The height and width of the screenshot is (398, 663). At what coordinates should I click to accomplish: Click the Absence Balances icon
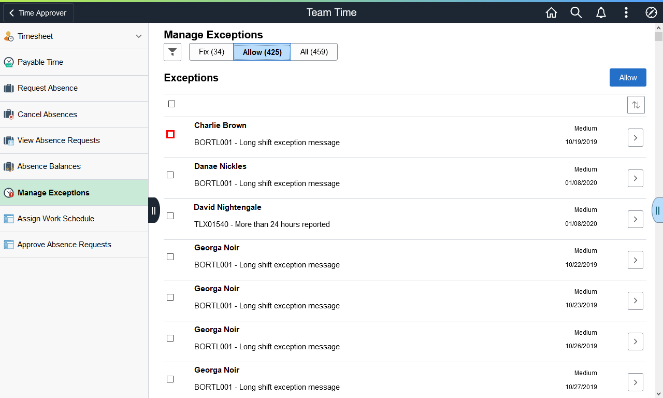pos(9,166)
